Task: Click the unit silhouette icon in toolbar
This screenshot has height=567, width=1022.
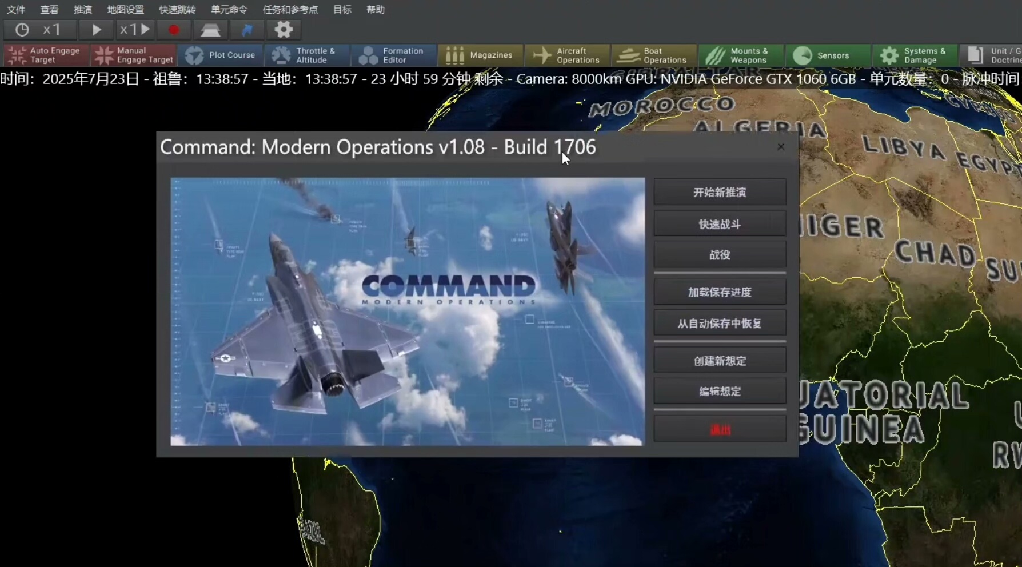Action: point(210,30)
